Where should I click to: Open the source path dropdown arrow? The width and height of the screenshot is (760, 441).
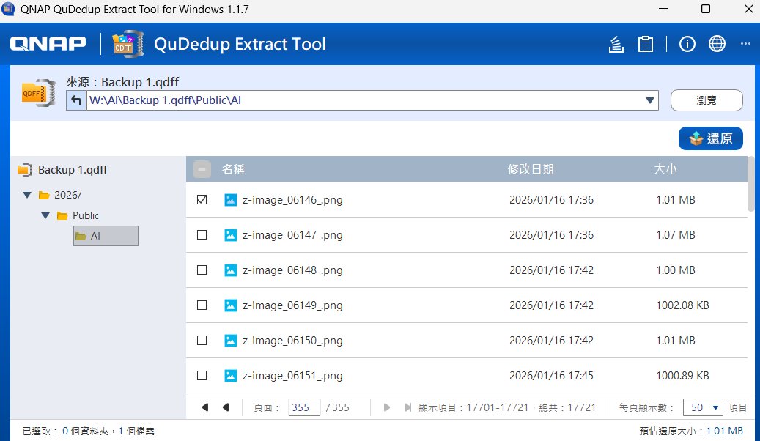[649, 100]
